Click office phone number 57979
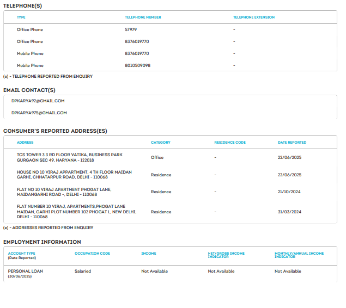This screenshot has width=346, height=308. [131, 29]
